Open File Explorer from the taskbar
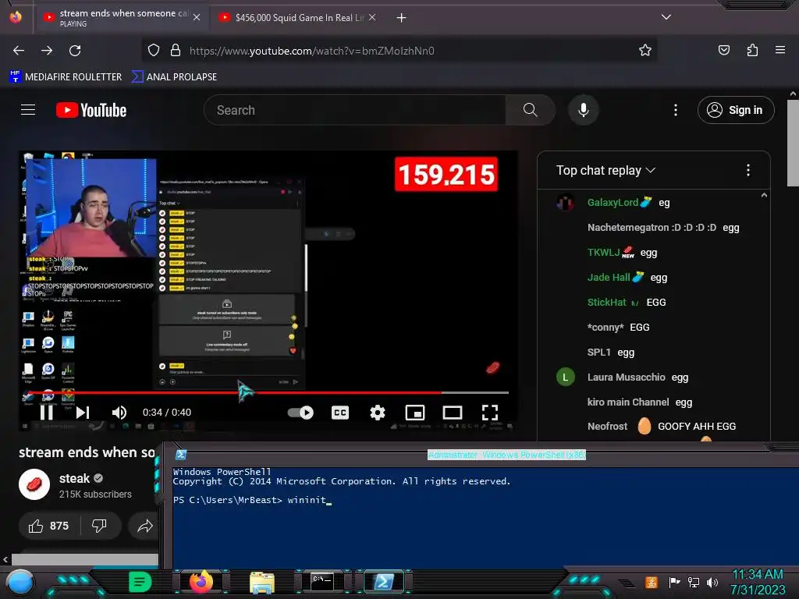The width and height of the screenshot is (799, 599). [262, 582]
